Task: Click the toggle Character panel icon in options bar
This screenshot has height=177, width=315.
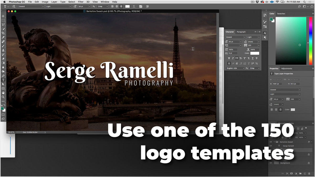Action: coord(141,6)
